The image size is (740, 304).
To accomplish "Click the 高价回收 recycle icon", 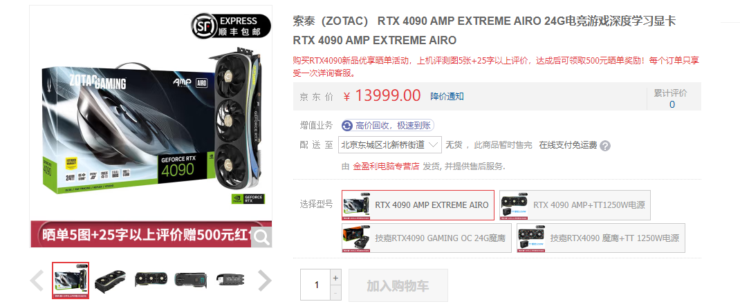I will pyautogui.click(x=347, y=126).
